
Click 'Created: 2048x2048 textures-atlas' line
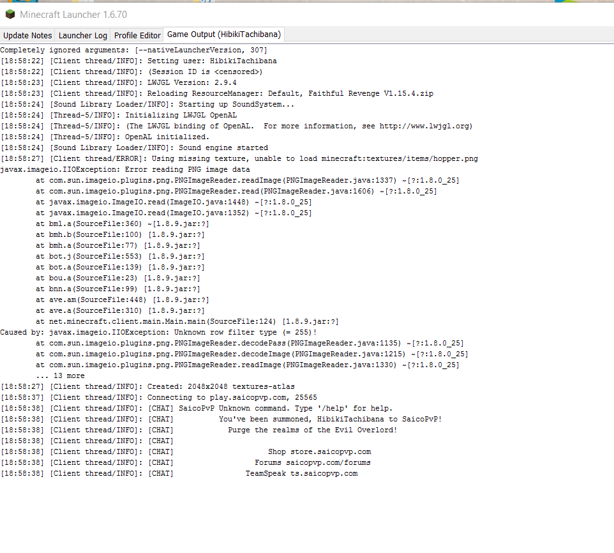pos(147,387)
